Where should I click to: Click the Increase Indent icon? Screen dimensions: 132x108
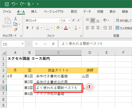coord(110,28)
